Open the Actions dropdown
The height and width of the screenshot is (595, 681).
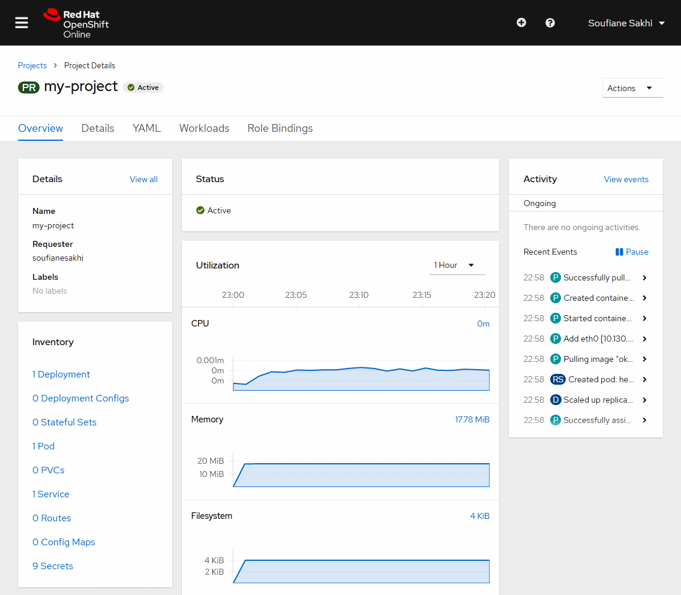click(x=632, y=88)
